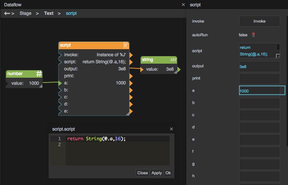Click the a property field with 1000
The width and height of the screenshot is (288, 185).
(x=262, y=91)
